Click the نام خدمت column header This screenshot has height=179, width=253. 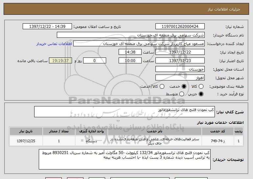point(154,131)
